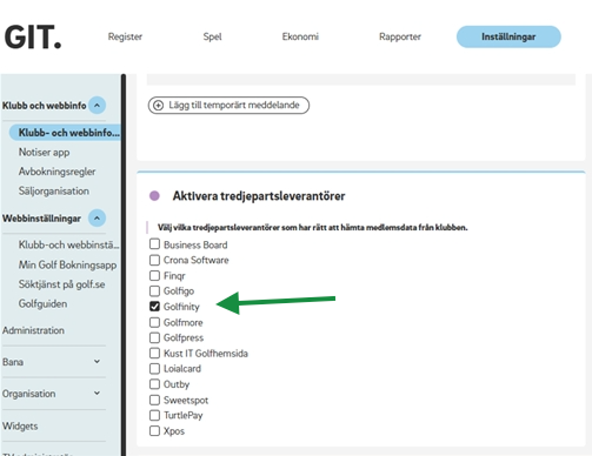This screenshot has width=592, height=456.
Task: Uncheck the Golfinity checkbox
Action: (x=155, y=306)
